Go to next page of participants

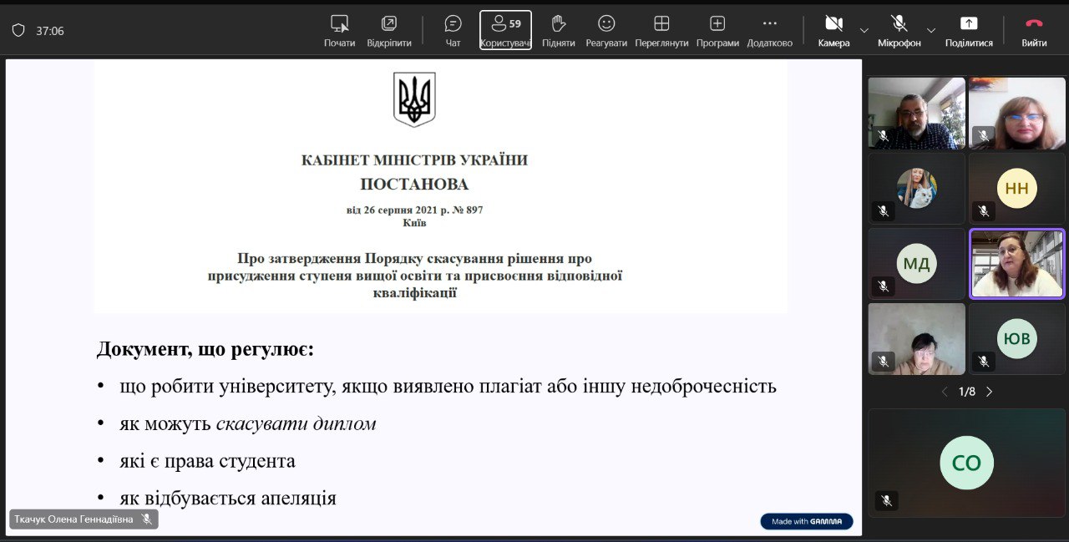click(x=990, y=392)
